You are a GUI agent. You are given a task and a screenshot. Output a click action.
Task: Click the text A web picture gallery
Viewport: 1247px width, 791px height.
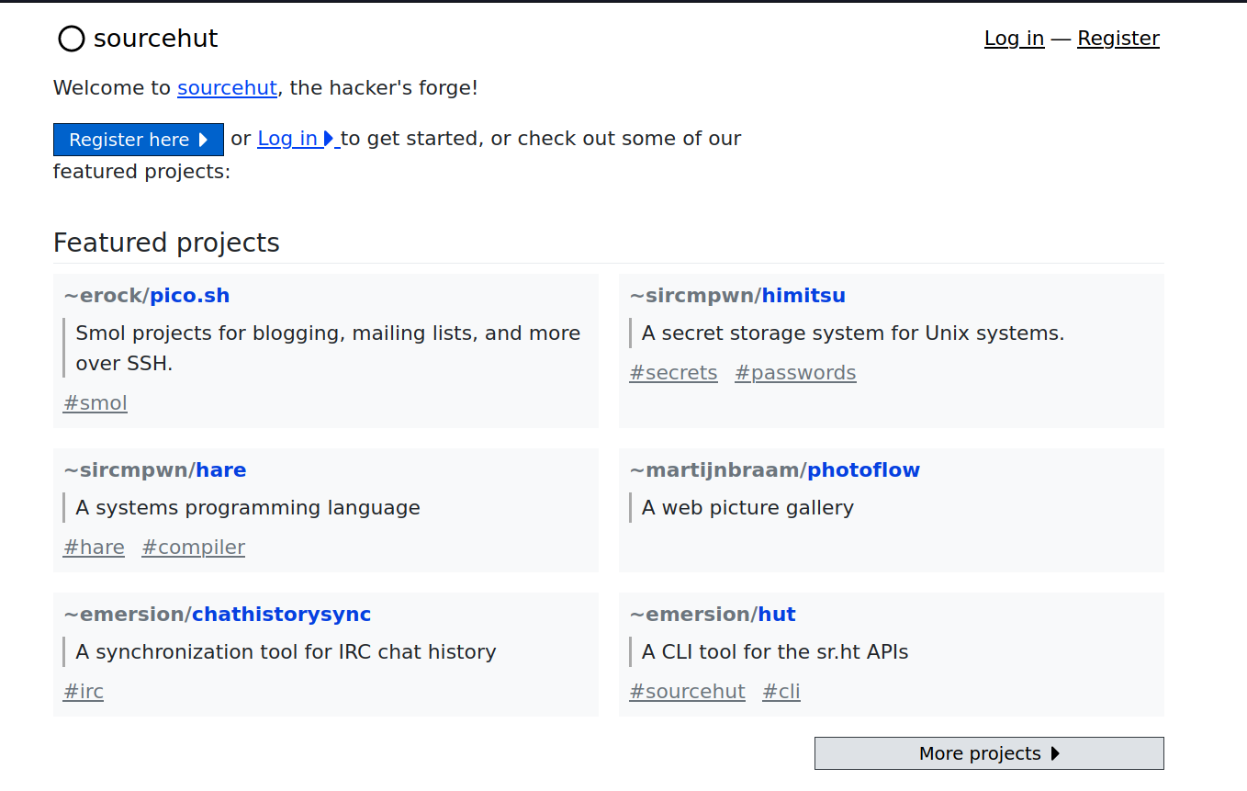[747, 508]
